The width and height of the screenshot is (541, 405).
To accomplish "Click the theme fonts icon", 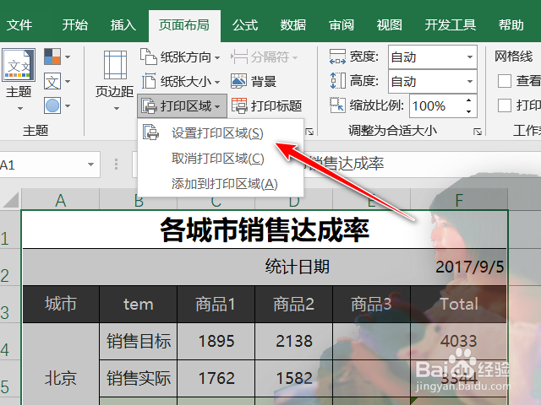I will pyautogui.click(x=52, y=81).
